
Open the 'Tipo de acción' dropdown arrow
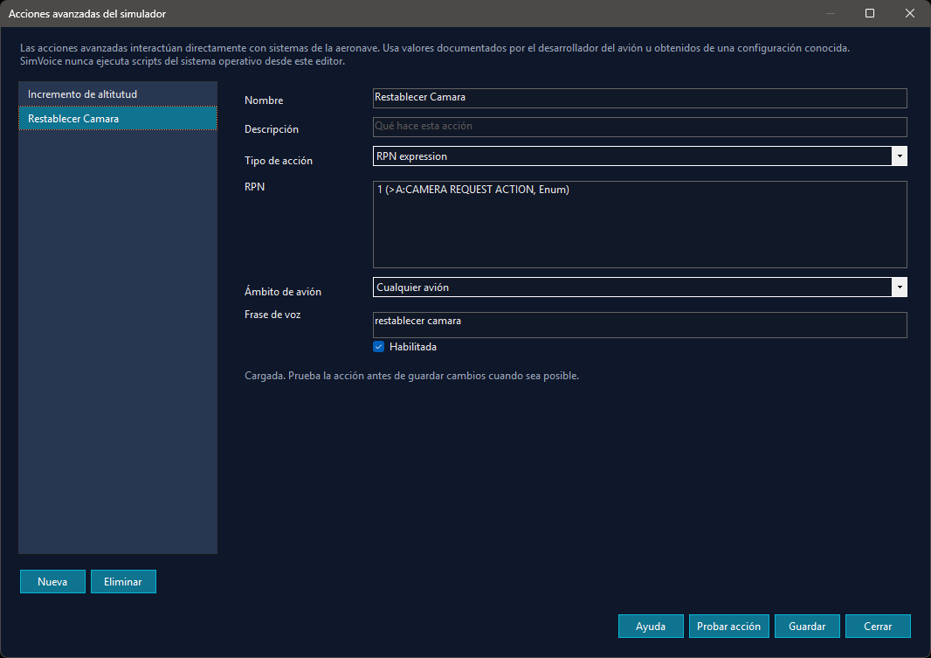tap(899, 156)
